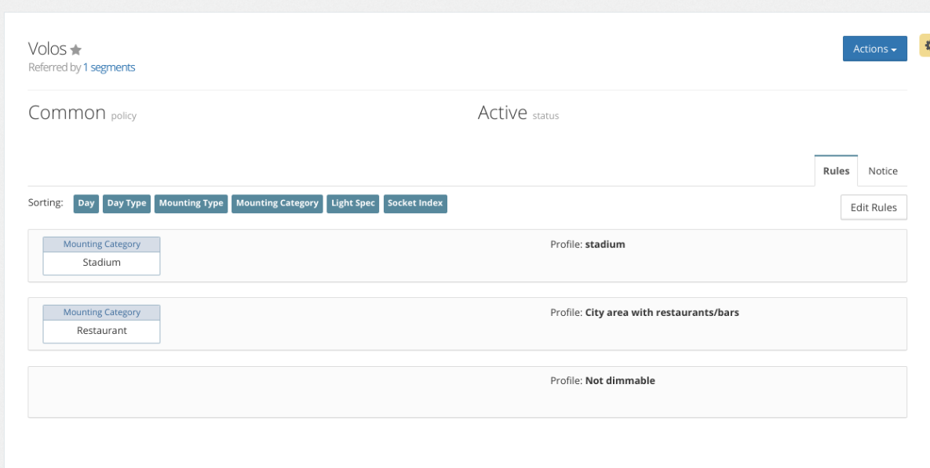The width and height of the screenshot is (930, 468).
Task: Click the Socket Index sorting tag
Action: pyautogui.click(x=415, y=204)
